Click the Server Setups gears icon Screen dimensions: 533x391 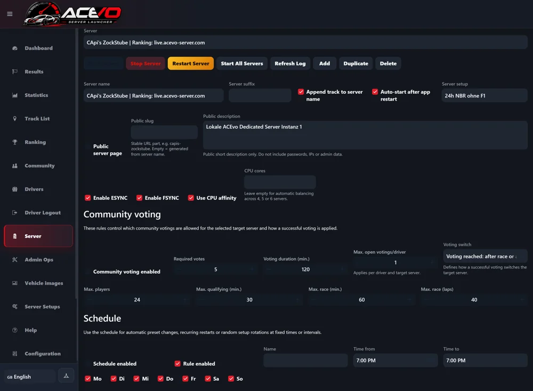[14, 306]
